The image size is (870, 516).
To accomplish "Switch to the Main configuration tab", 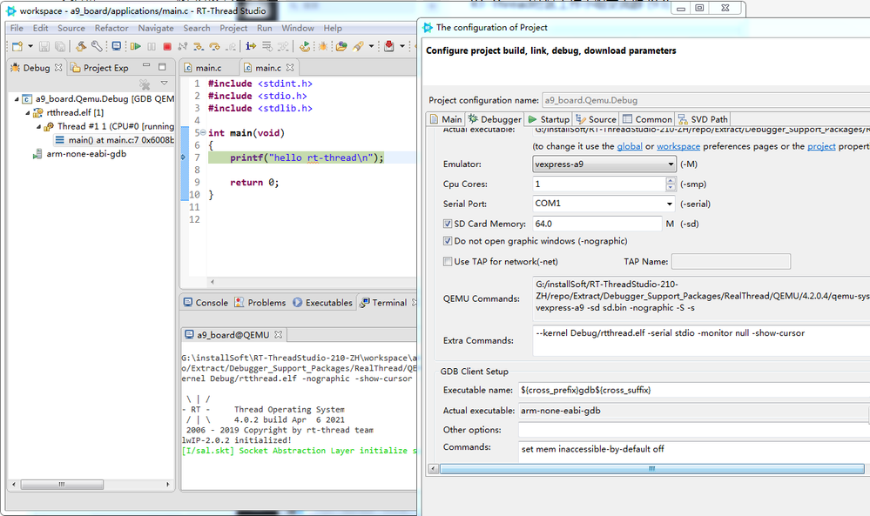I will [x=446, y=119].
